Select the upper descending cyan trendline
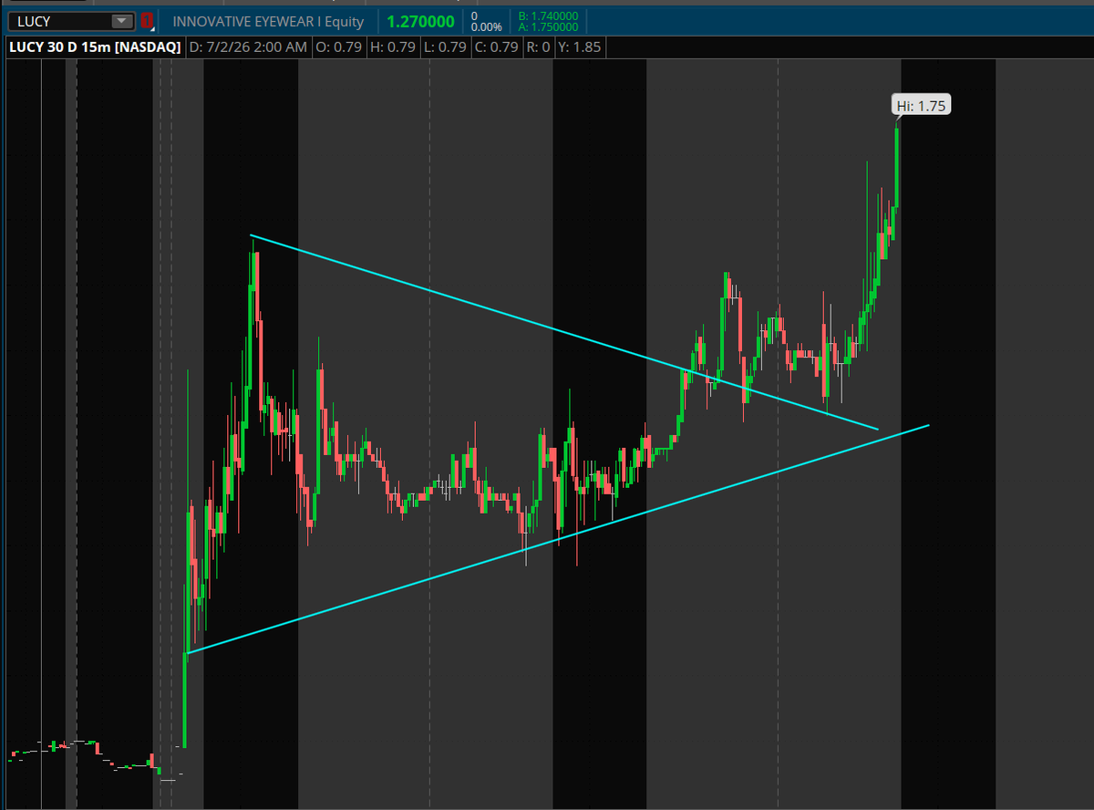Viewport: 1094px width, 810px height. pyautogui.click(x=564, y=332)
